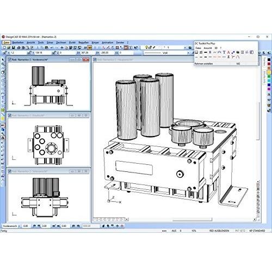Viewport: 272px width, 272px height.
Task: Click the S icon at right toolbar end
Action: (264, 53)
